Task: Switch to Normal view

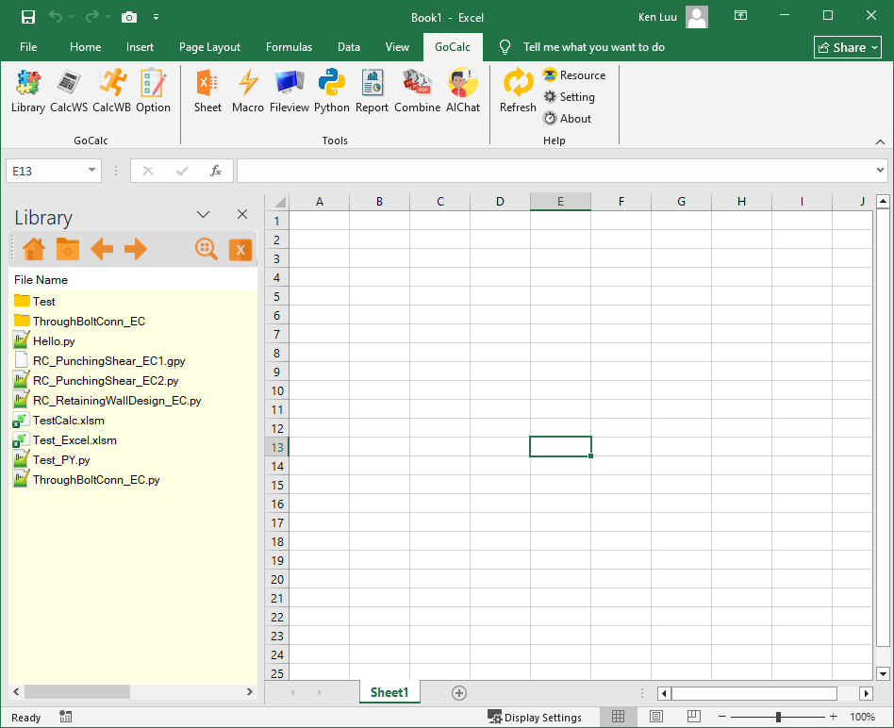Action: click(618, 717)
